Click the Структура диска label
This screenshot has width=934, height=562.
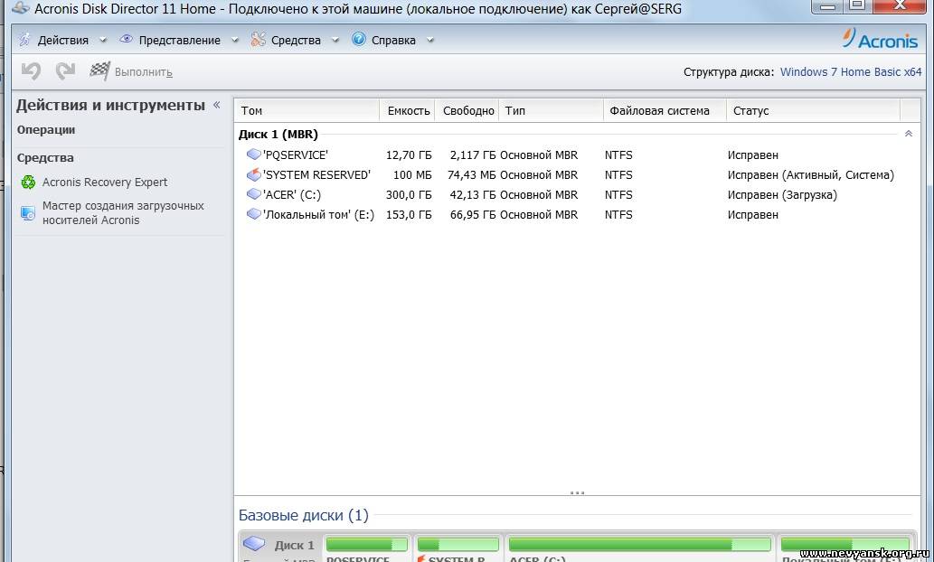[x=729, y=72]
